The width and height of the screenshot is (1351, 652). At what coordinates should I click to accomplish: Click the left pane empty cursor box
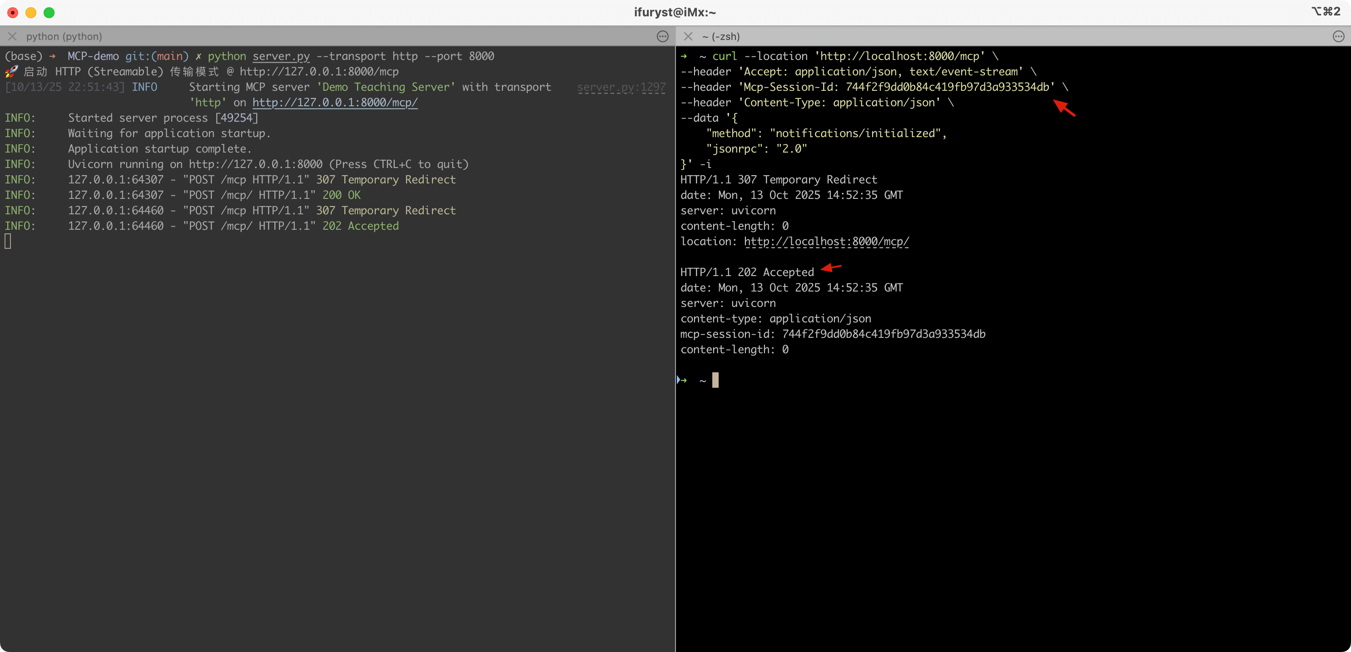[8, 241]
